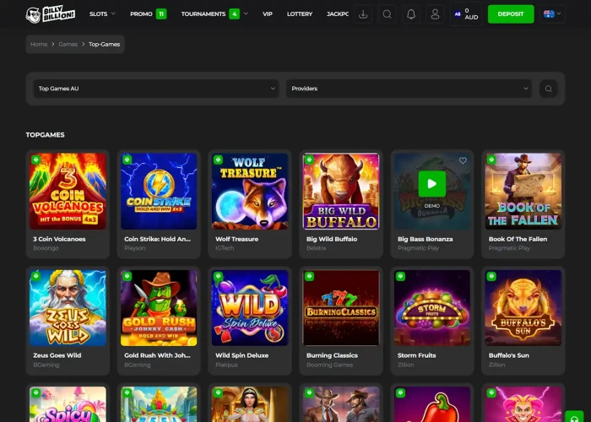Screen dimensions: 591x422
Task: Open Buffalo's Sun thumbnail
Action: [523, 308]
